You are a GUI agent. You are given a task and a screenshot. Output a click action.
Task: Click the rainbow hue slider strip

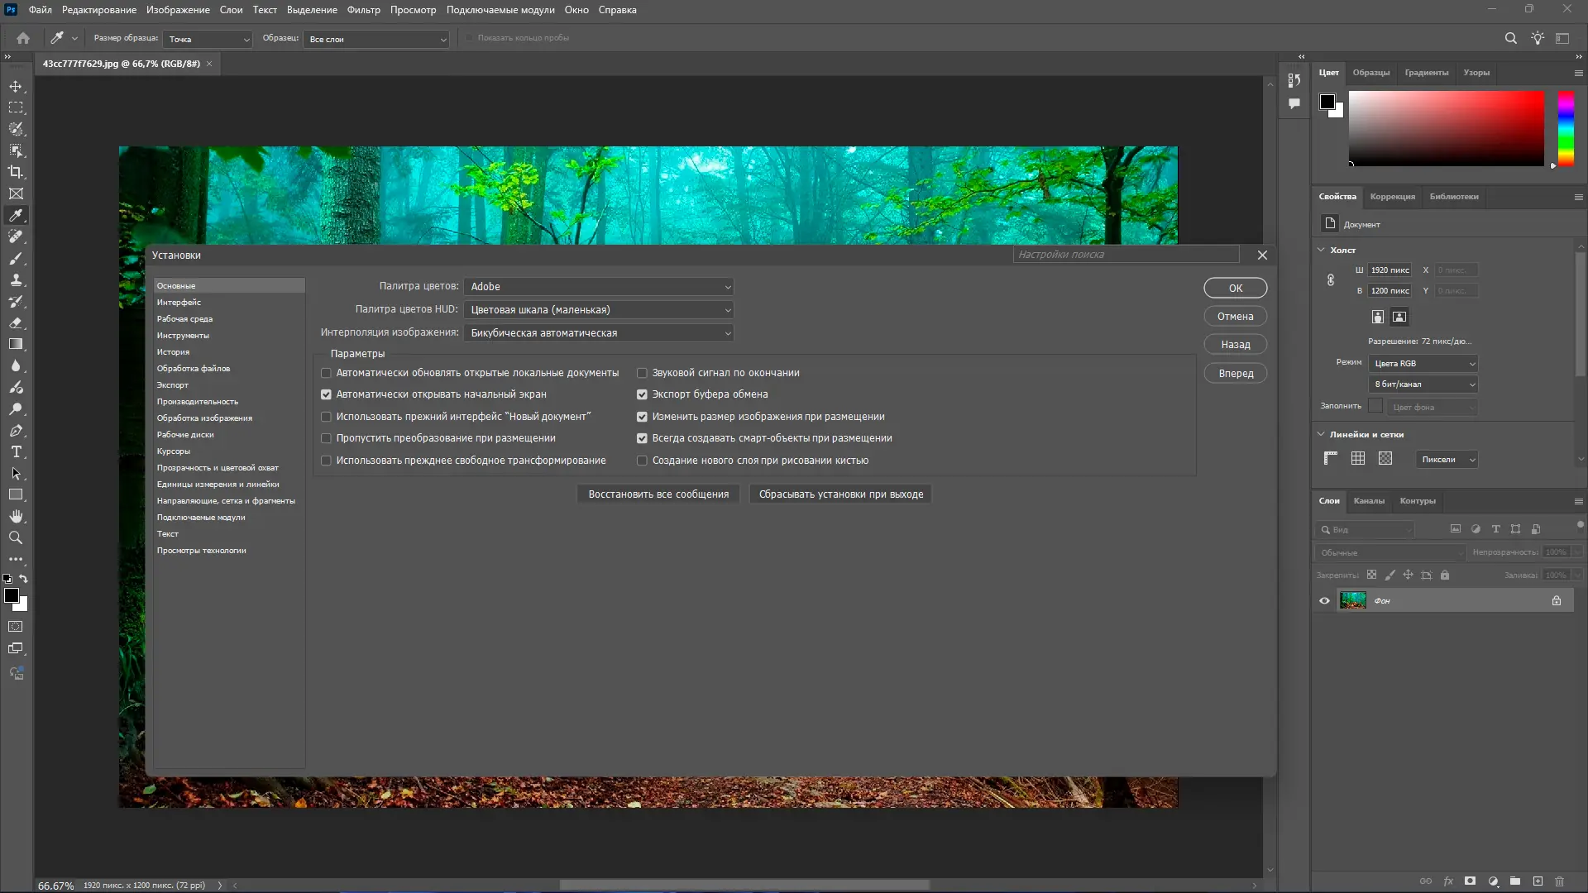[x=1566, y=128]
